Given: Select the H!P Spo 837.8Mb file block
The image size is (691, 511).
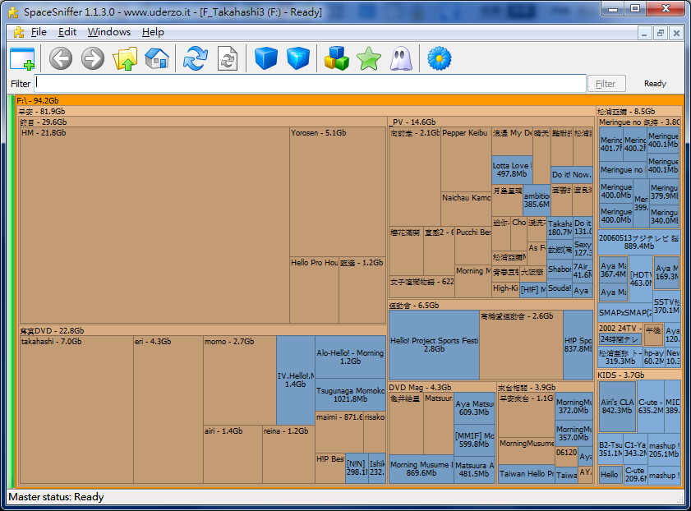Looking at the screenshot, I should click(578, 344).
